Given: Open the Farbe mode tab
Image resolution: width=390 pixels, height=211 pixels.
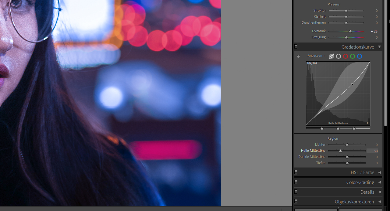Looking at the screenshot, I should (x=369, y=172).
